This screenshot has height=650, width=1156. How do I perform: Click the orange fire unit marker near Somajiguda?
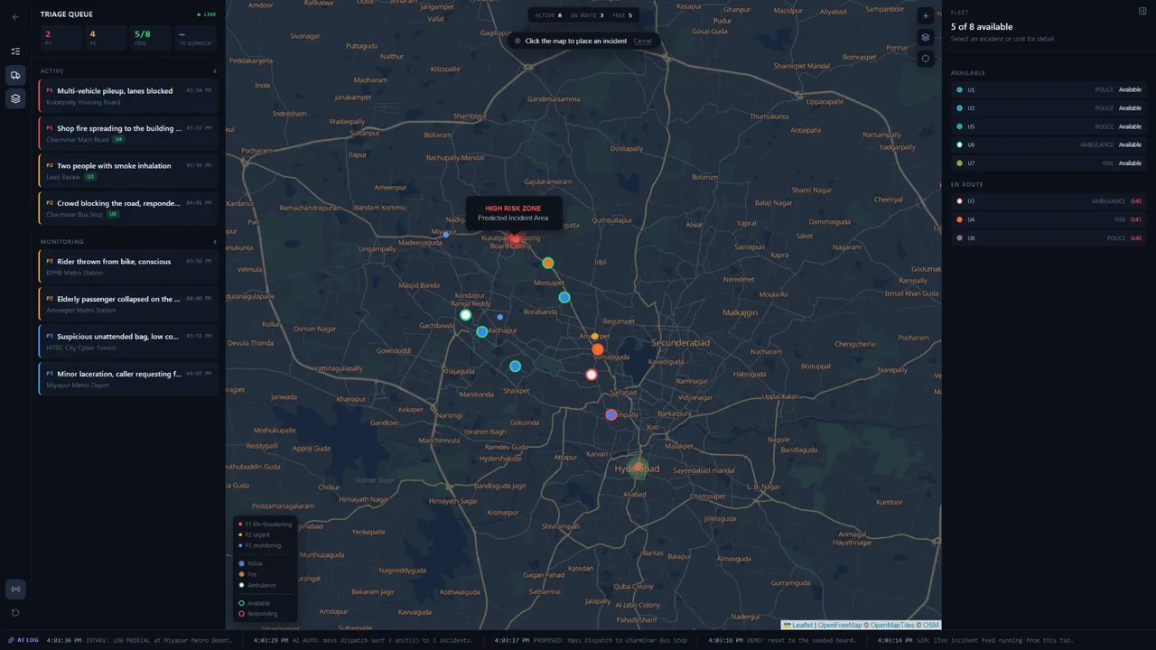[597, 349]
